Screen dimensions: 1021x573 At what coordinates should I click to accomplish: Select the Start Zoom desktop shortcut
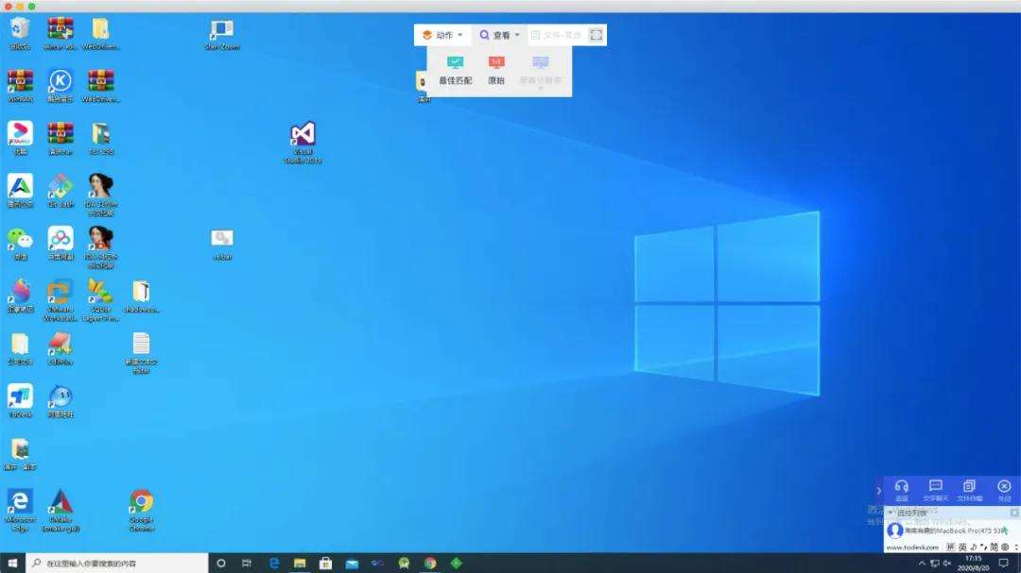222,35
